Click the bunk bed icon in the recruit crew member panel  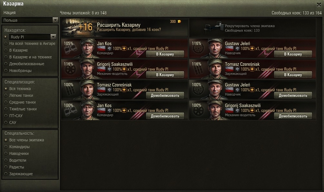[213, 27]
